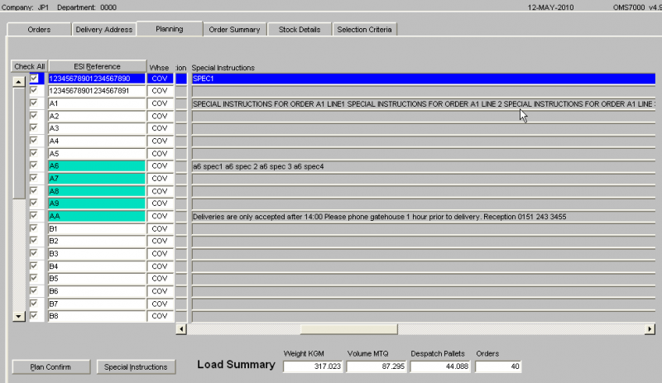Toggle checkbox for order A6
662x383 pixels.
pyautogui.click(x=34, y=165)
